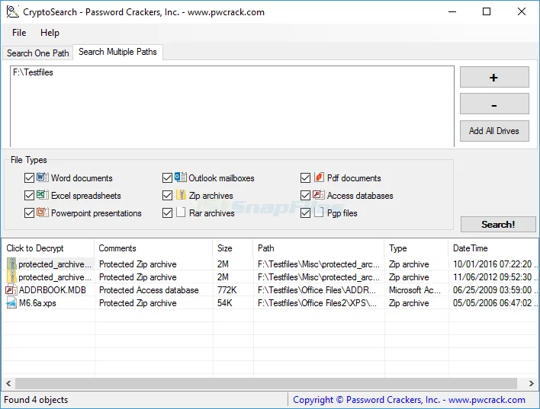The width and height of the screenshot is (540, 409).
Task: Click the Microsoft Ac... type cell
Action: pos(415,290)
